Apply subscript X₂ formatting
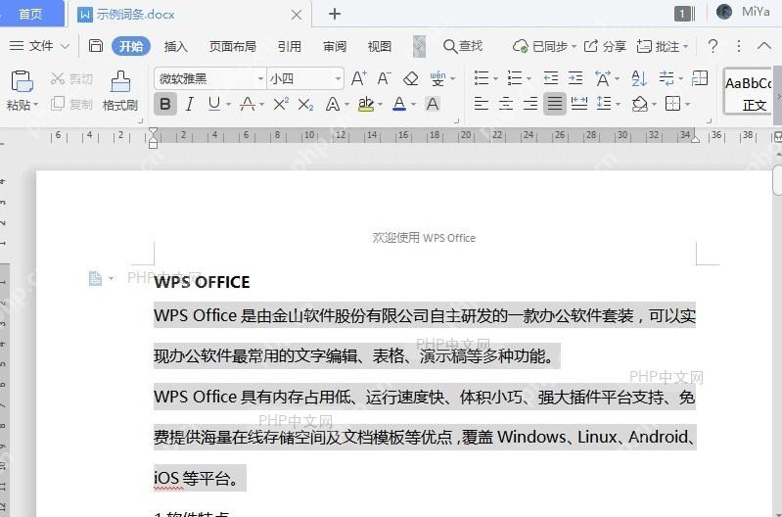The height and width of the screenshot is (517, 782). pos(305,104)
